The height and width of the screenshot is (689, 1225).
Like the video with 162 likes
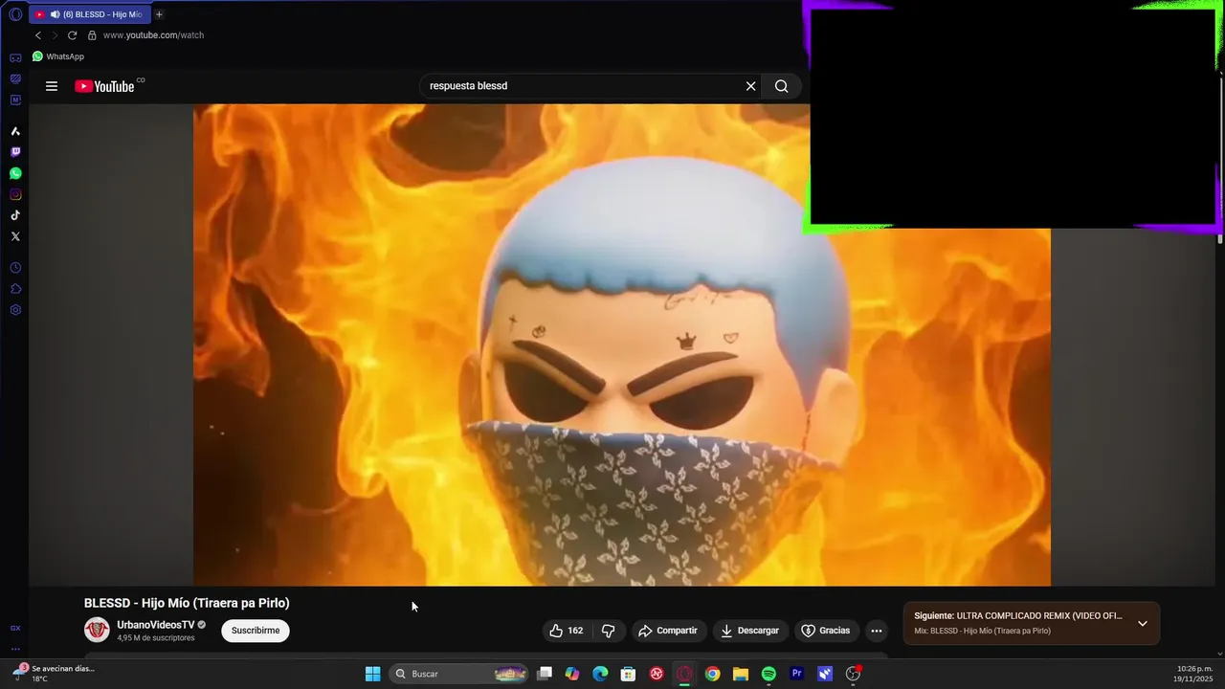point(566,631)
